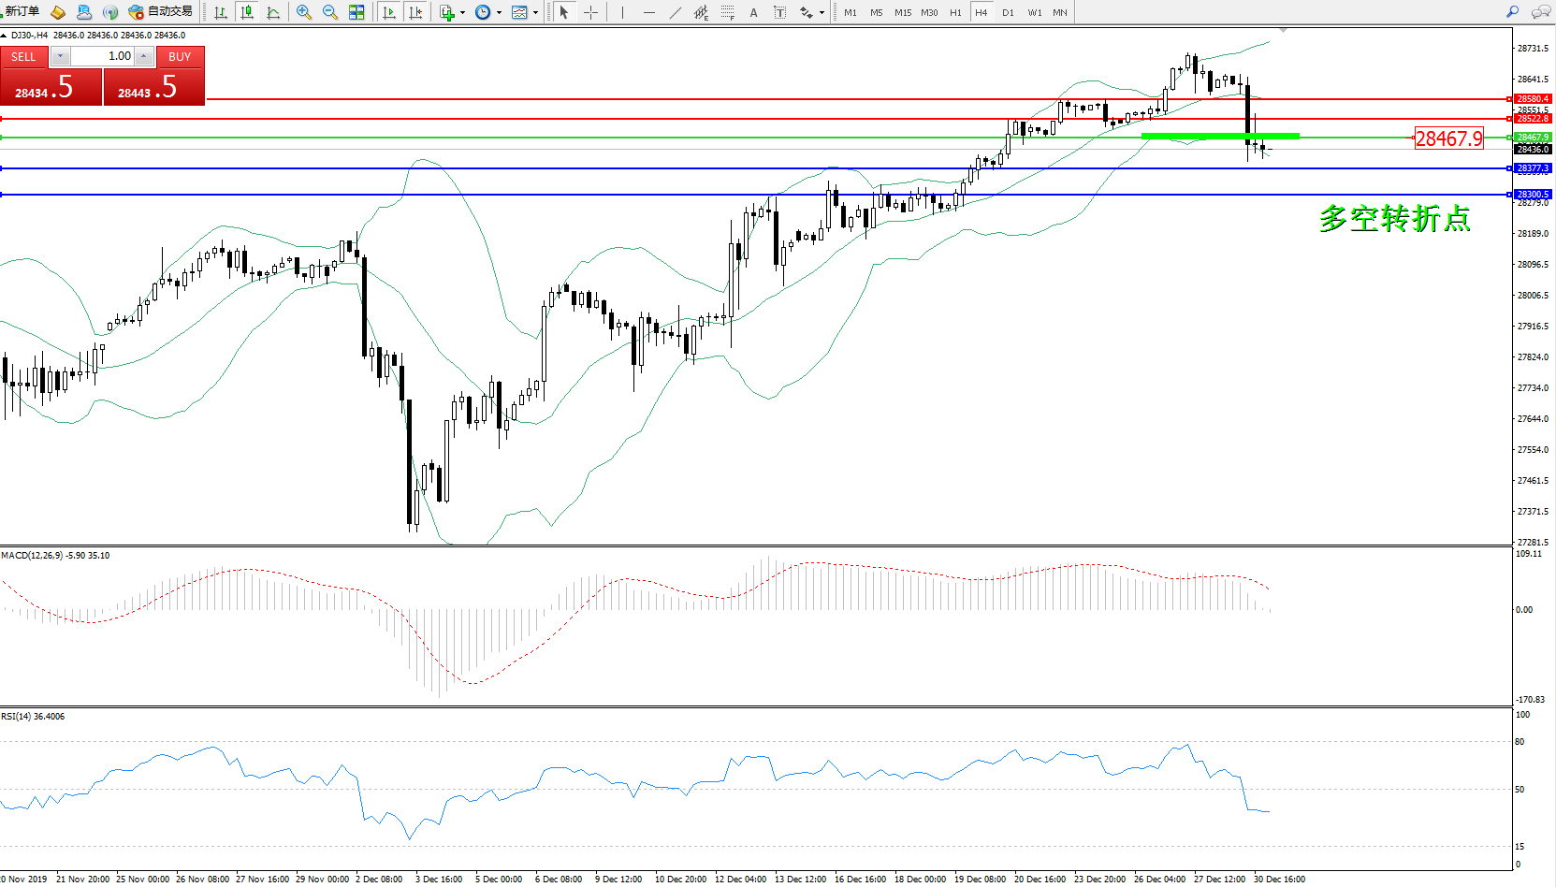Image resolution: width=1556 pixels, height=887 pixels.
Task: Select the equidistant channel tool
Action: [x=701, y=12]
